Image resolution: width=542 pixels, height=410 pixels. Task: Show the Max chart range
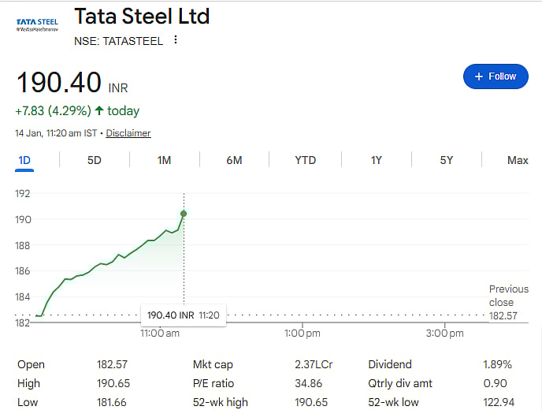(518, 160)
